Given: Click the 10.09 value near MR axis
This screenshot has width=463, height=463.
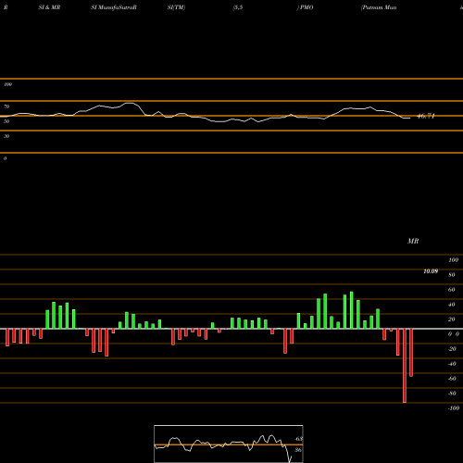Looking at the screenshot, I should point(431,271).
